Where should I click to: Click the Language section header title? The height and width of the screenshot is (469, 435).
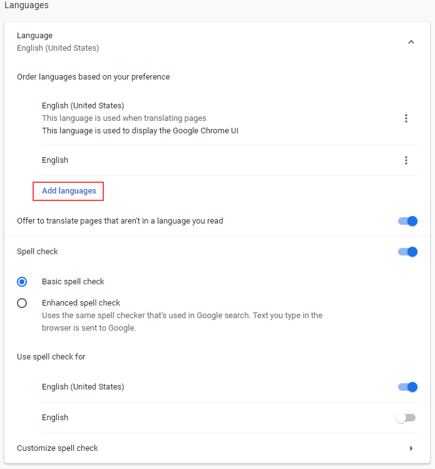[35, 36]
